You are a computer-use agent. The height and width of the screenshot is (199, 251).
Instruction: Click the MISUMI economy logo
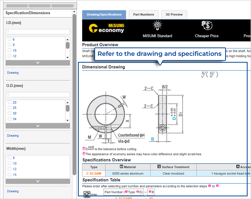click(x=106, y=28)
